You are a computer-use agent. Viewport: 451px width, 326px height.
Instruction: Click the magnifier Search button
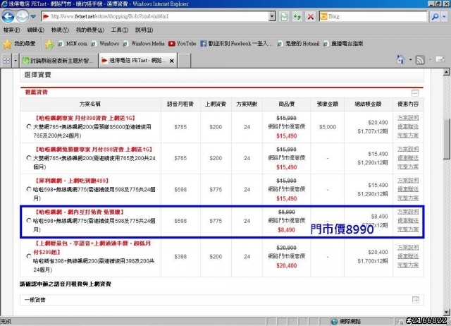[x=435, y=16]
